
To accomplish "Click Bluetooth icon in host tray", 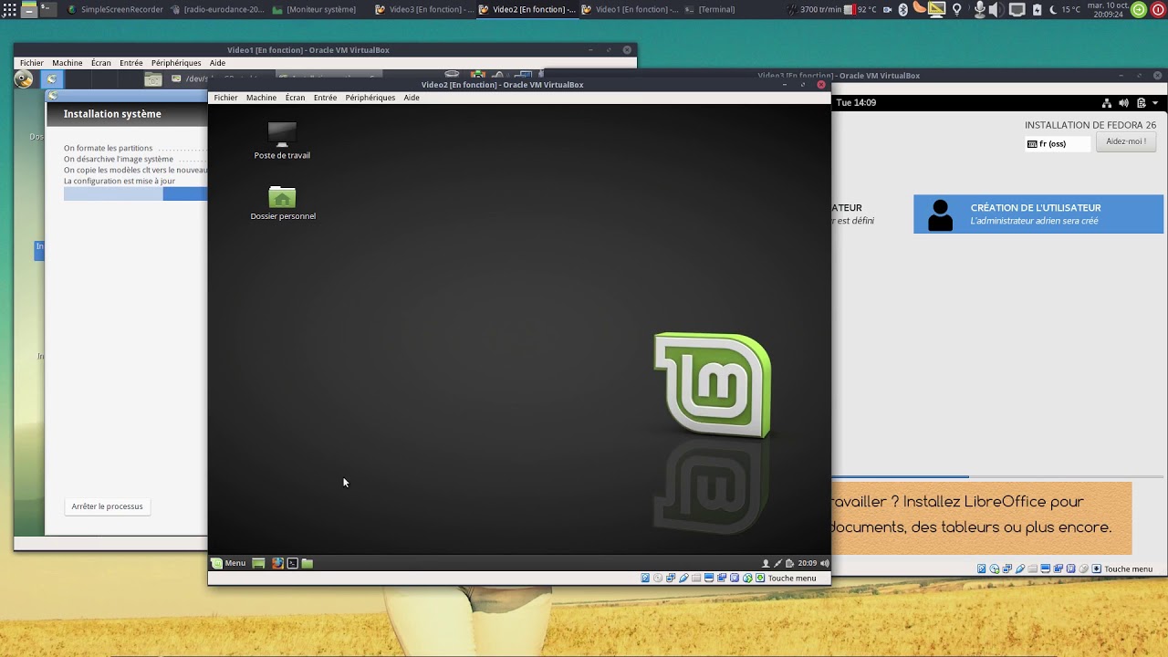I will point(902,9).
